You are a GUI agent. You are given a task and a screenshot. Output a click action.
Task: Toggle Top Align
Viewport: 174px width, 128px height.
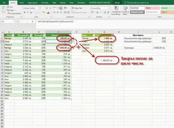54,8
